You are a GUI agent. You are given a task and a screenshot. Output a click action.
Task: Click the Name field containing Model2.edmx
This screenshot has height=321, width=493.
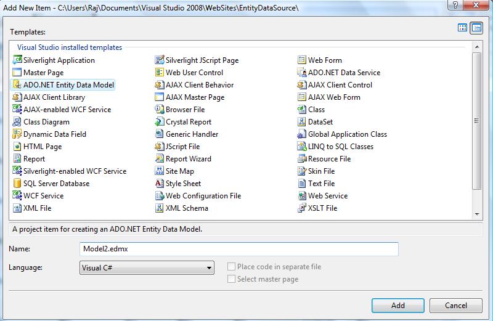click(239, 249)
